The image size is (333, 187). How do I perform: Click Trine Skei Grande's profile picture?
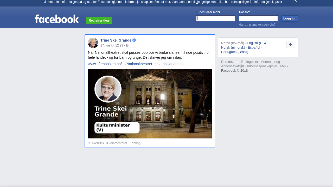click(x=93, y=43)
